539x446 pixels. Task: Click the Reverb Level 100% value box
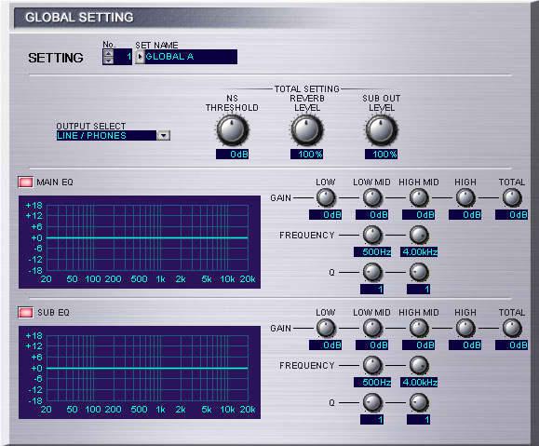pyautogui.click(x=306, y=154)
